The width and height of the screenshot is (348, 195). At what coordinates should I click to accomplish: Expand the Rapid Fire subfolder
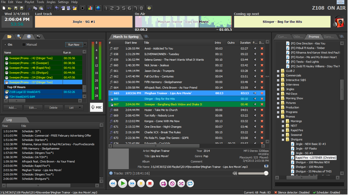283,131
